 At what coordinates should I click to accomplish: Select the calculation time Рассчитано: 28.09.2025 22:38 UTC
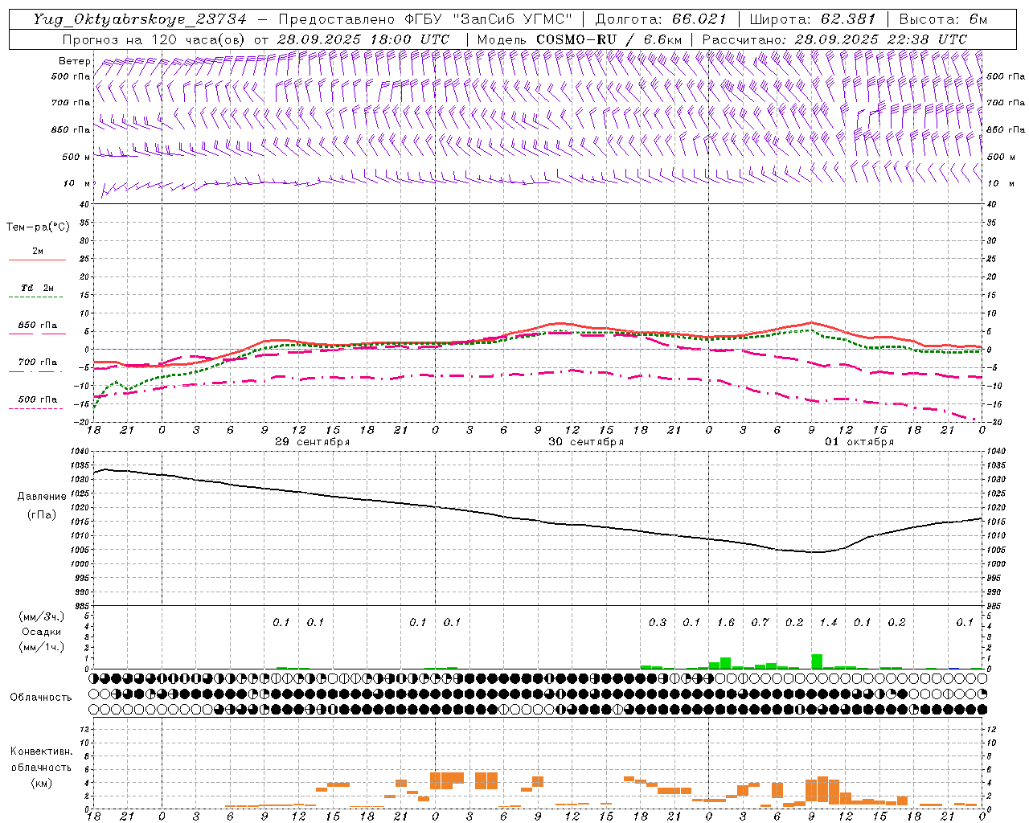click(x=834, y=39)
